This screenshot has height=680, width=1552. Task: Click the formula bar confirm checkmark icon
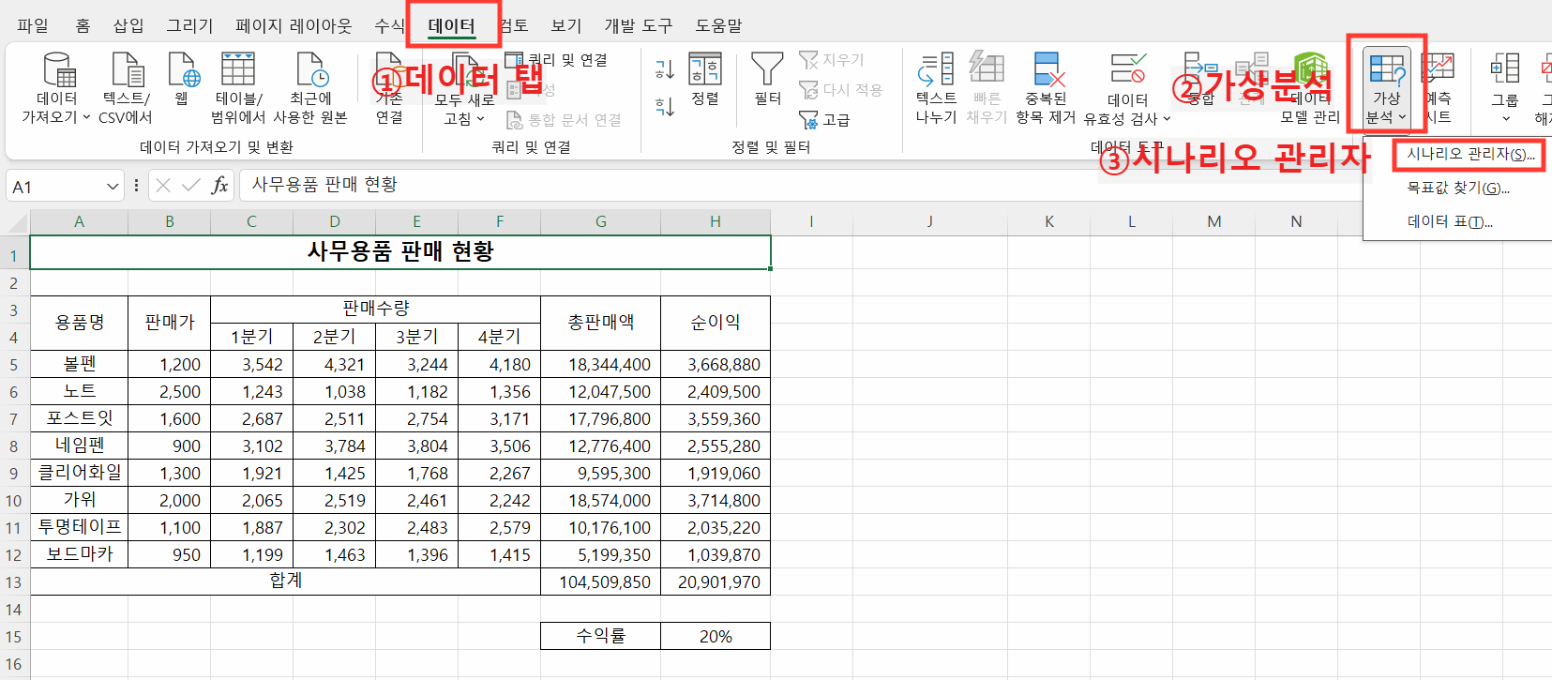tap(191, 186)
